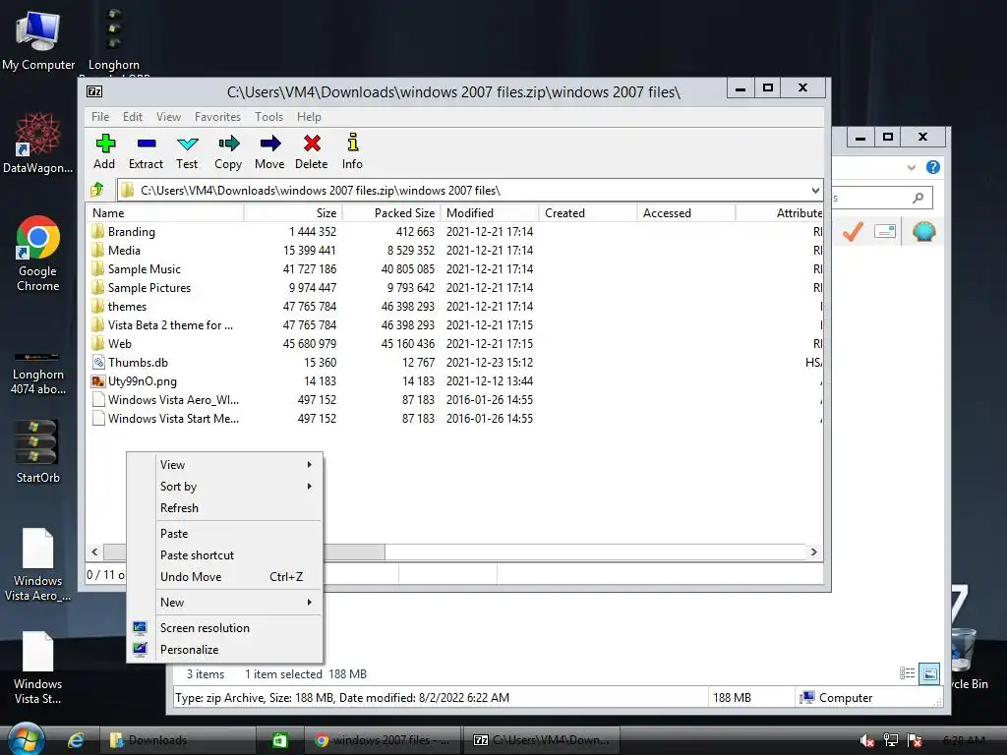Click the green app icon on taskbar
This screenshot has height=755, width=1007.
[x=279, y=740]
